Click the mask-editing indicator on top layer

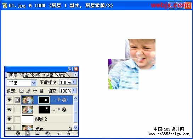[17, 100]
